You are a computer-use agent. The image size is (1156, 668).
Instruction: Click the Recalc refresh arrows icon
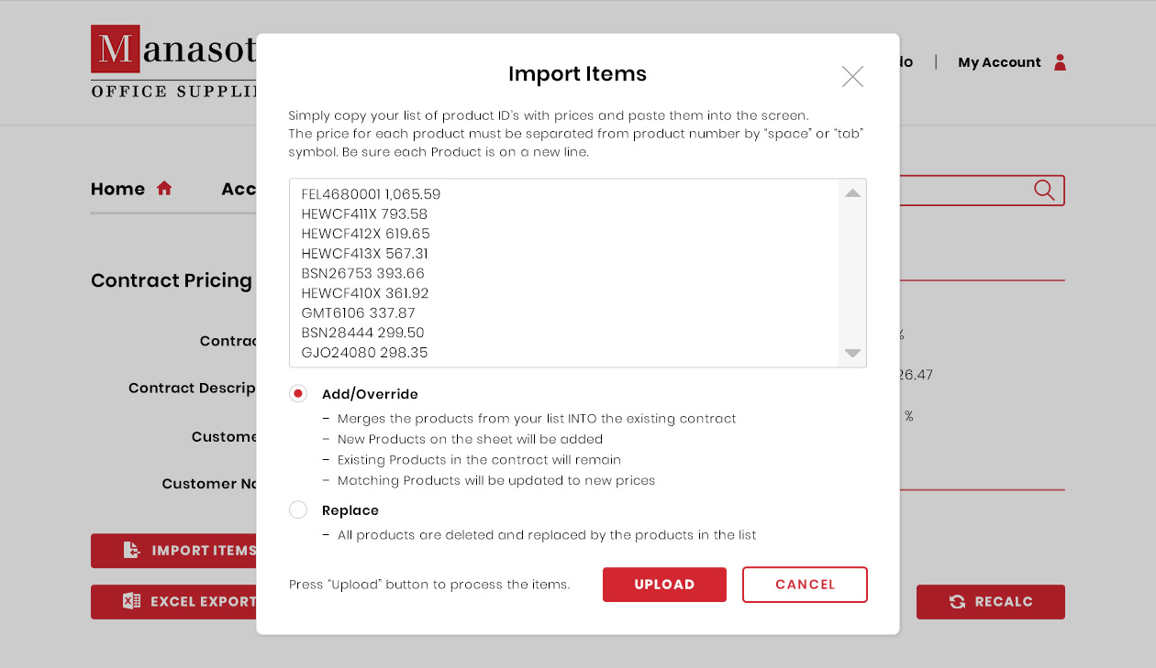[957, 602]
